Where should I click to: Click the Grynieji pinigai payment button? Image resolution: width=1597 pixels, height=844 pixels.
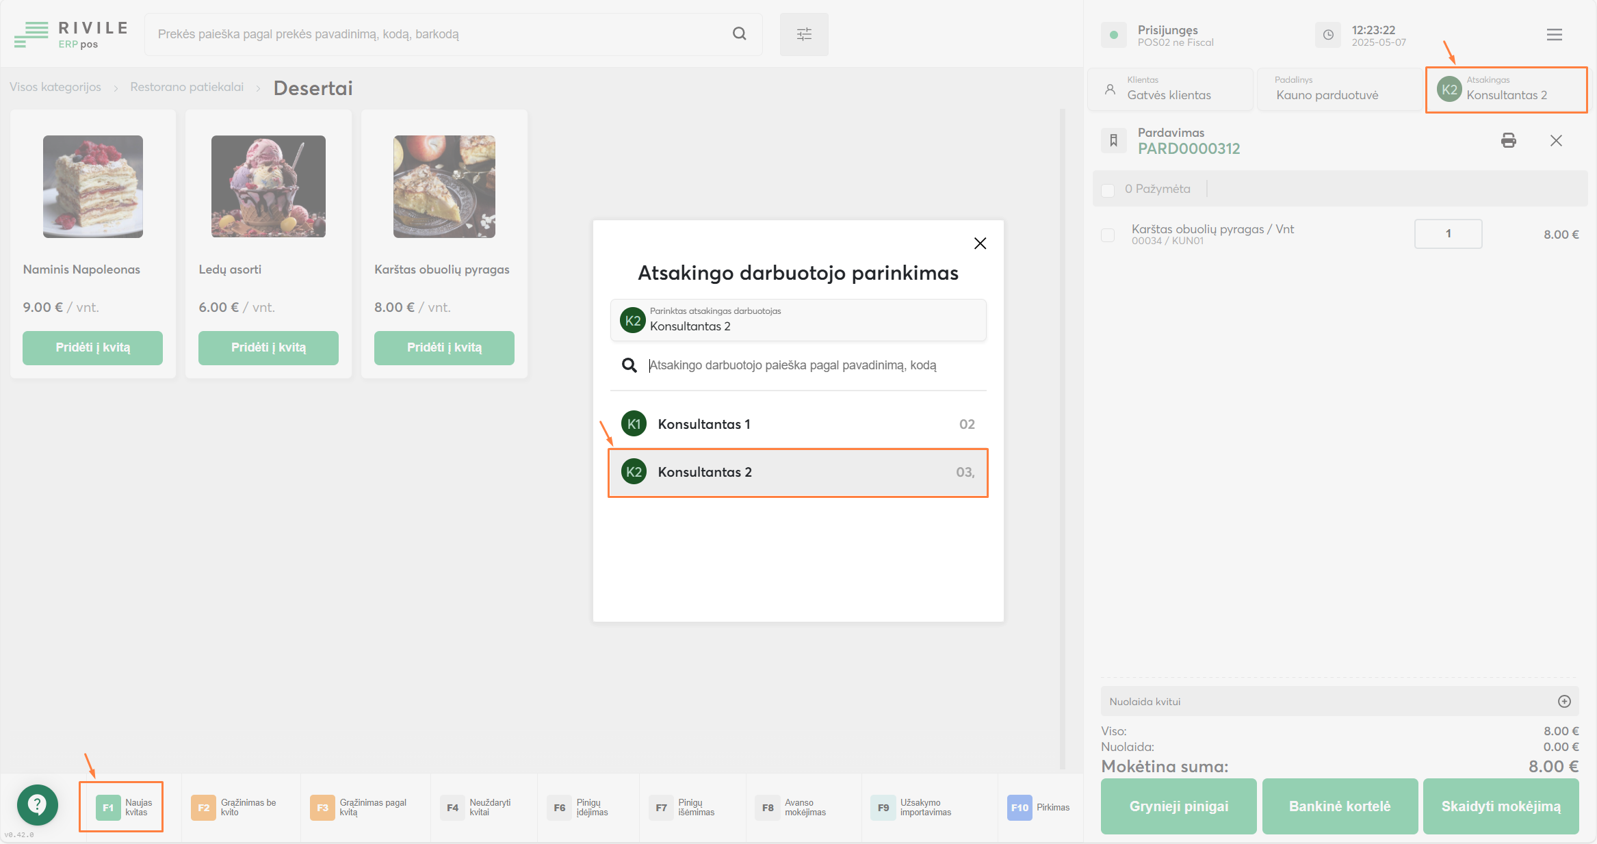[x=1178, y=806]
